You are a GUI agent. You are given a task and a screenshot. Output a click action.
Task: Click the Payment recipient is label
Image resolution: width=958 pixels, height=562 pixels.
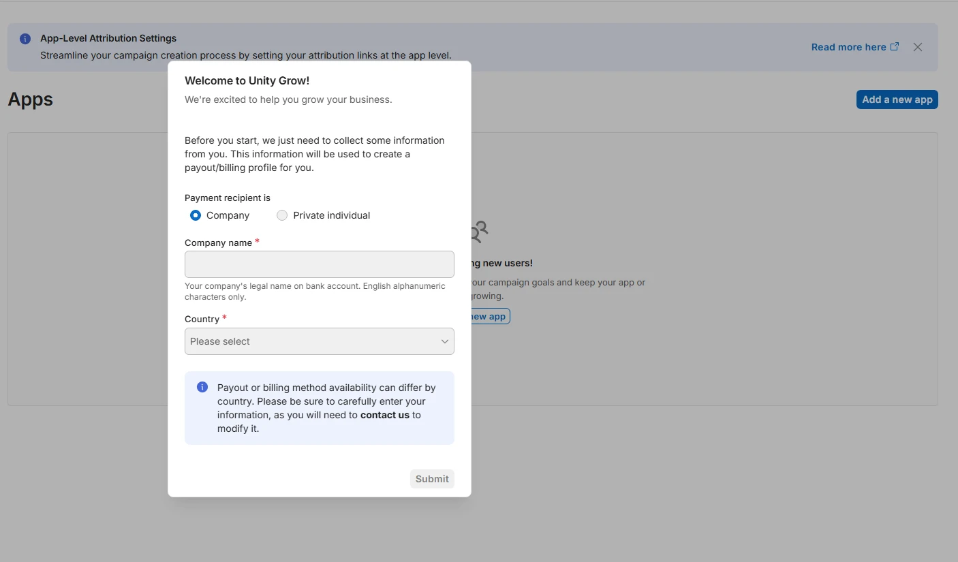pyautogui.click(x=228, y=198)
